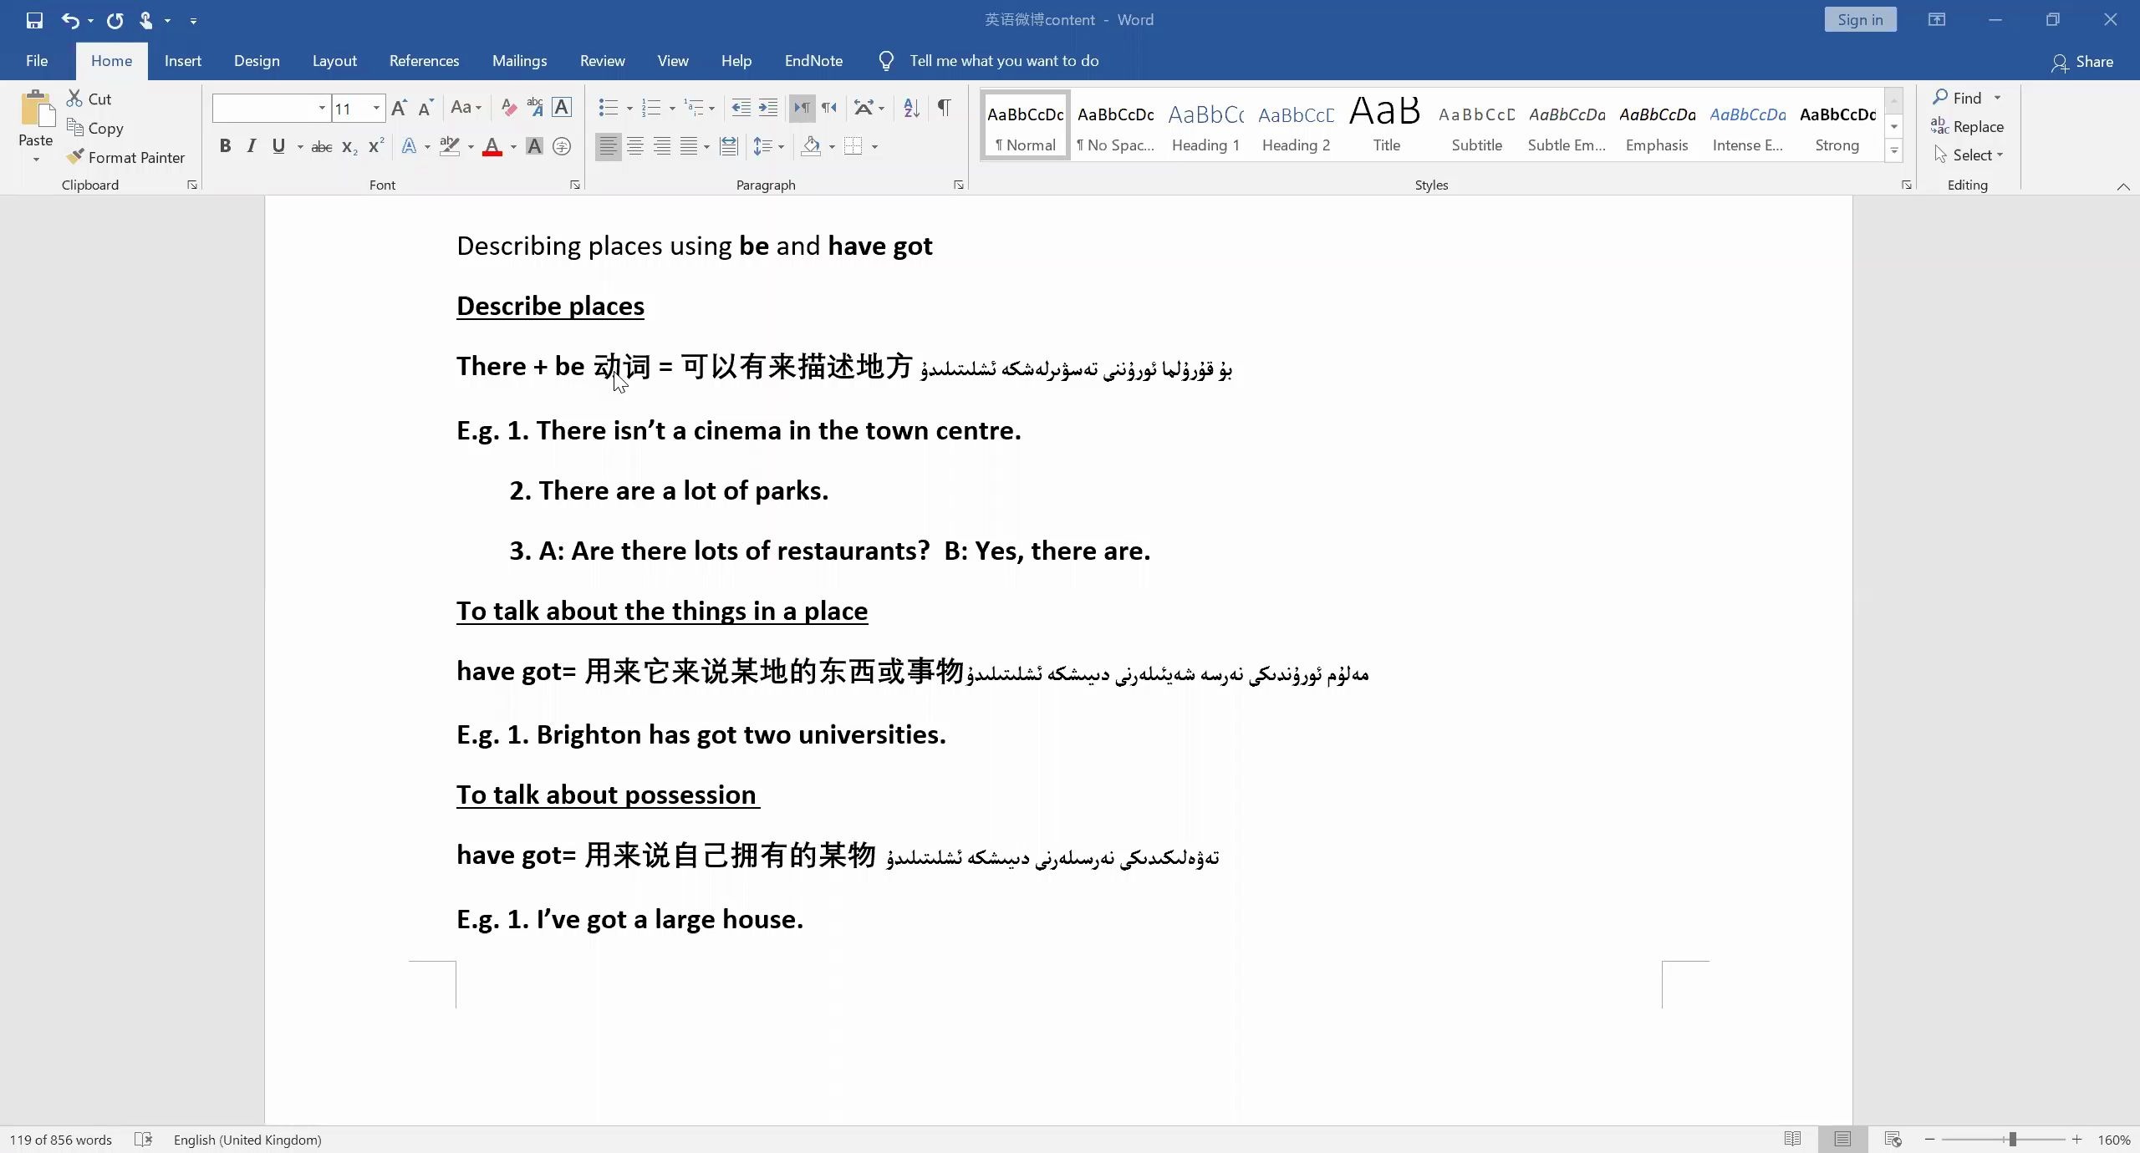
Task: Click the Bullets list icon
Action: point(608,107)
